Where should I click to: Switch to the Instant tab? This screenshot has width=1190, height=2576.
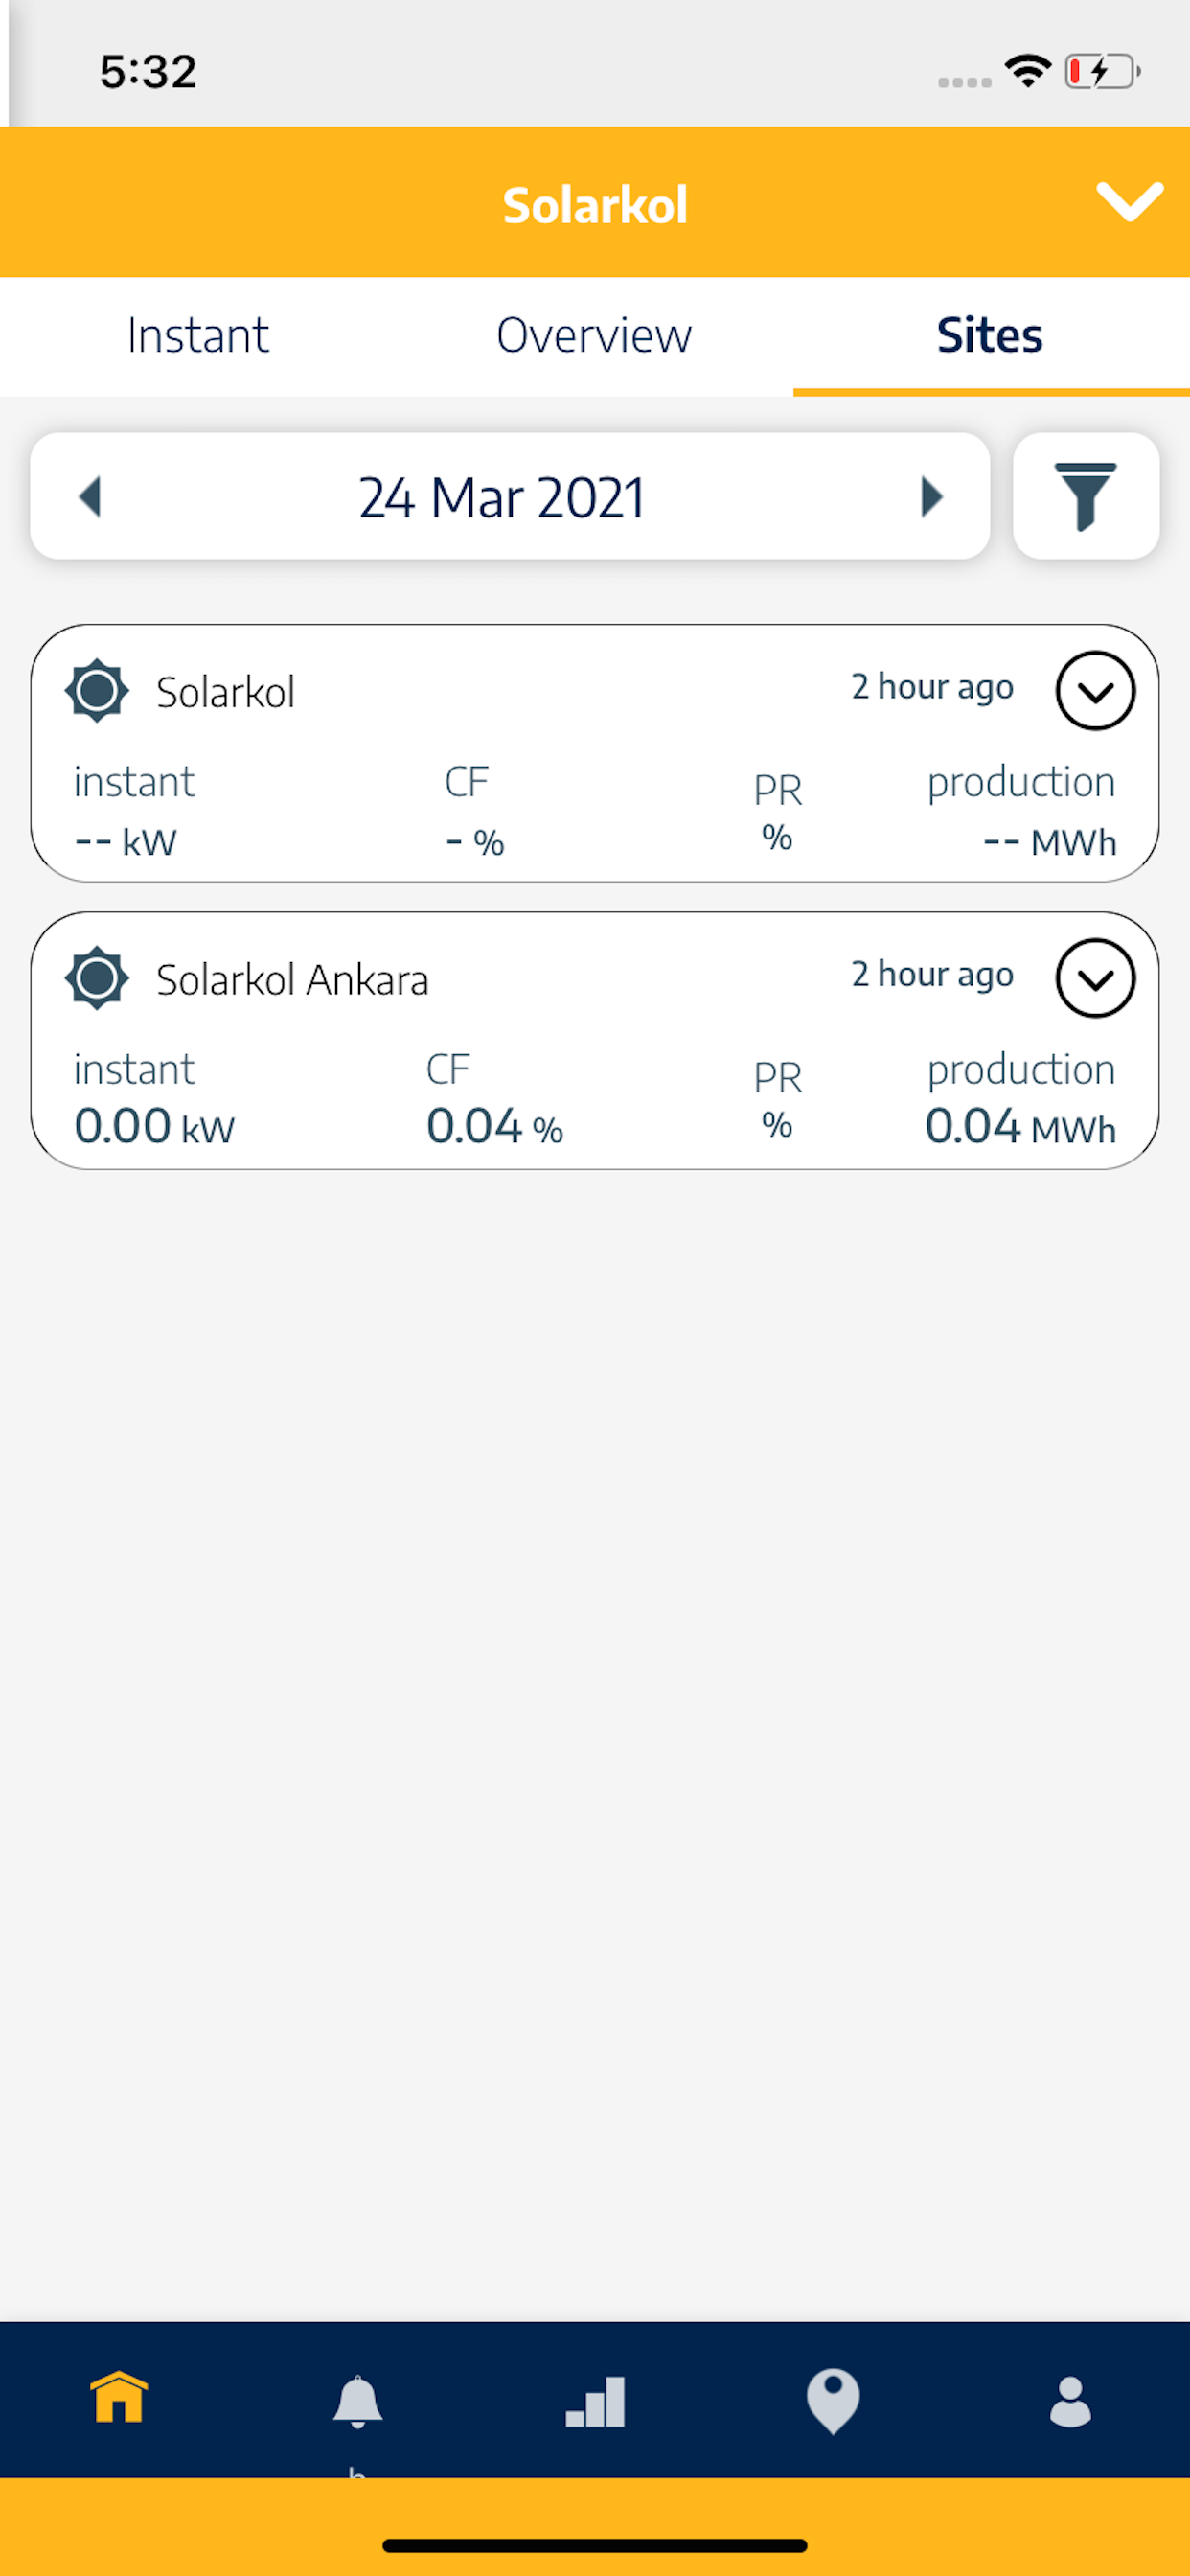[198, 335]
